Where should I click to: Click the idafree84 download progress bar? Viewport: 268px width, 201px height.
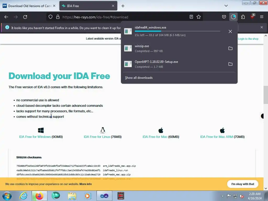pos(177,31)
